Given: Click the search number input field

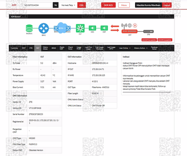Looking at the screenshot, I should pyautogui.click(x=37, y=5).
